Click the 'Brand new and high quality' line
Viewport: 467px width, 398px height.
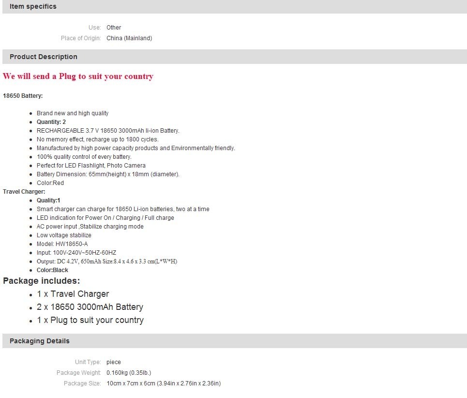click(73, 113)
